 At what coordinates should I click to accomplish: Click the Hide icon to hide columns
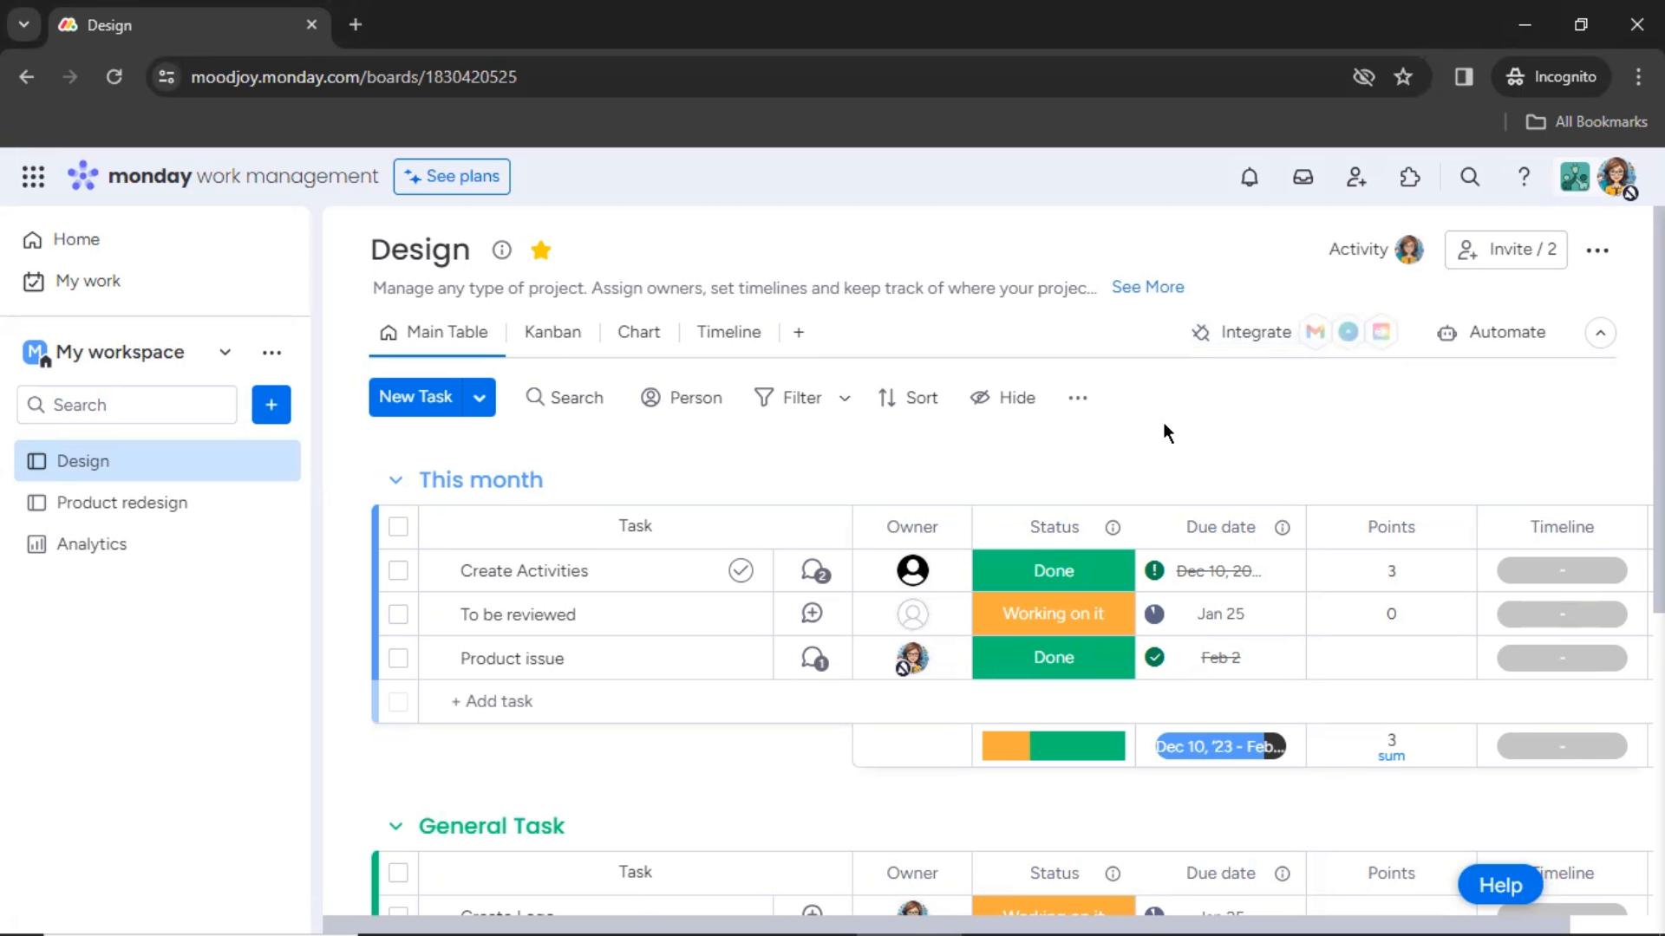click(980, 398)
